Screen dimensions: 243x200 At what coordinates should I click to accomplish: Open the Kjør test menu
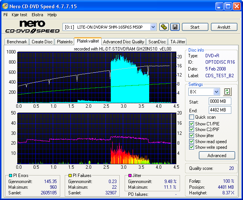[x=19, y=15]
